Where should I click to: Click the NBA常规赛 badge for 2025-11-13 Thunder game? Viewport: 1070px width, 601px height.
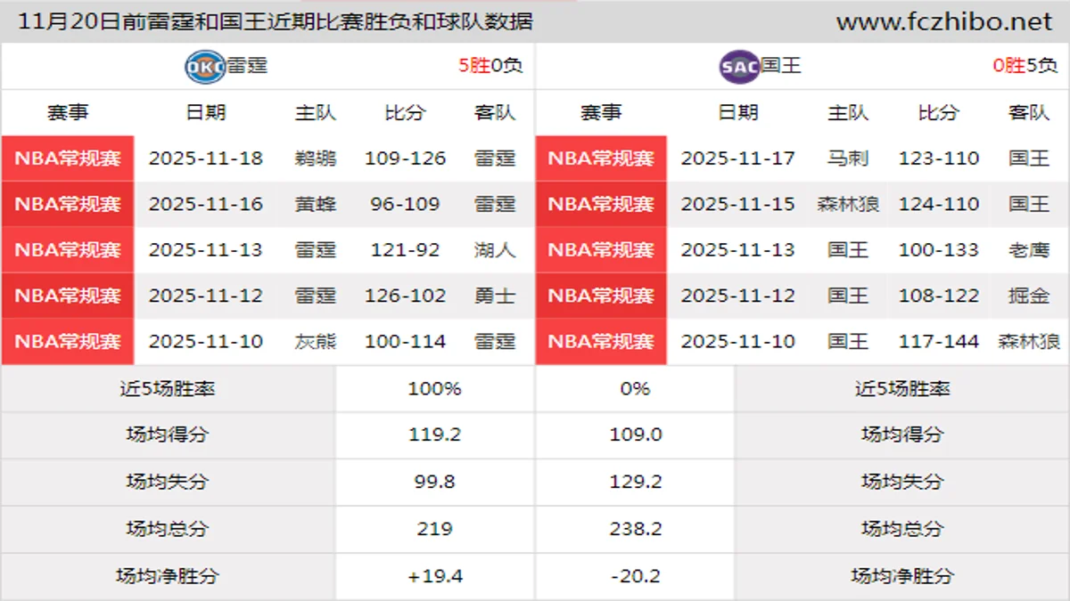(x=68, y=249)
